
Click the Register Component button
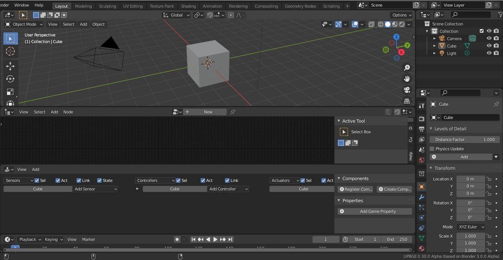point(355,189)
